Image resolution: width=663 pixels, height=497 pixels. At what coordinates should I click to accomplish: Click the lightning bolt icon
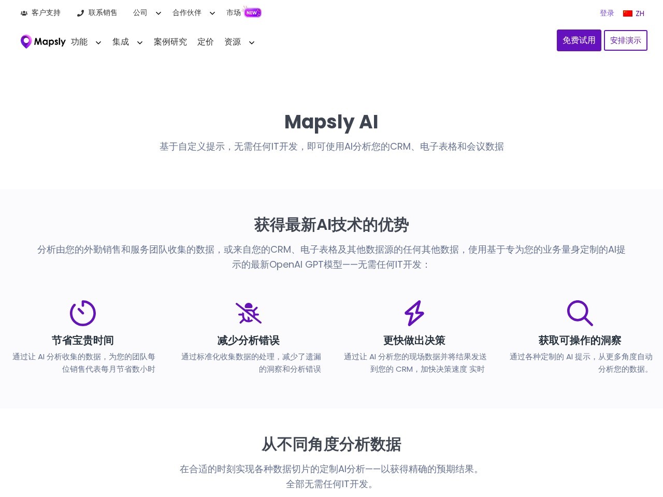point(414,313)
